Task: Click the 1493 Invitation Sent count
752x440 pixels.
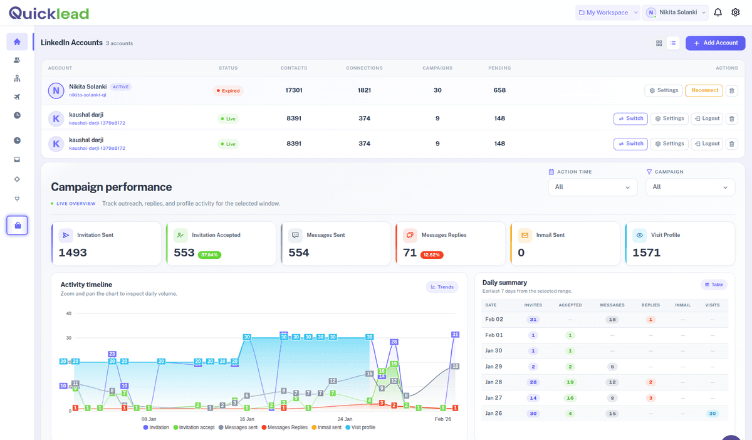Action: tap(73, 253)
